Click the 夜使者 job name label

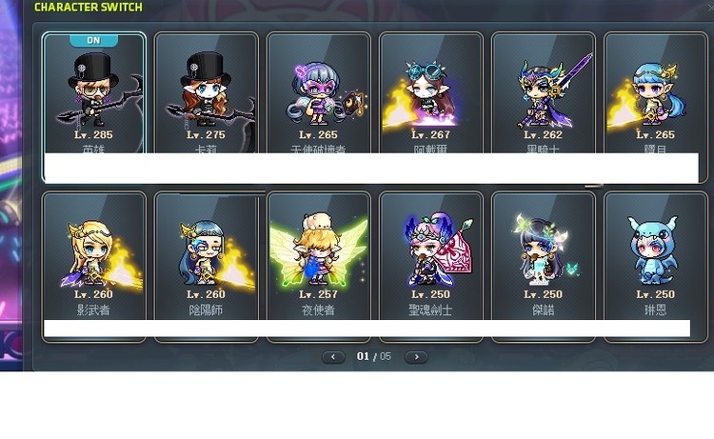318,310
